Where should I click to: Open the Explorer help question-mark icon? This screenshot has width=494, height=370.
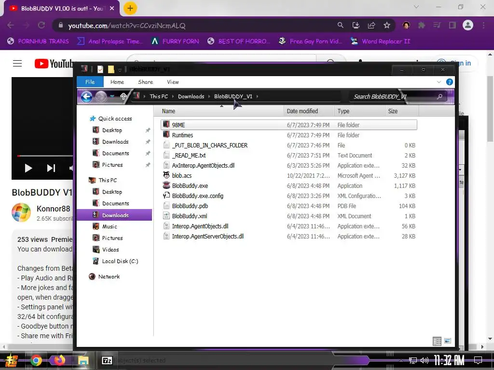(450, 82)
